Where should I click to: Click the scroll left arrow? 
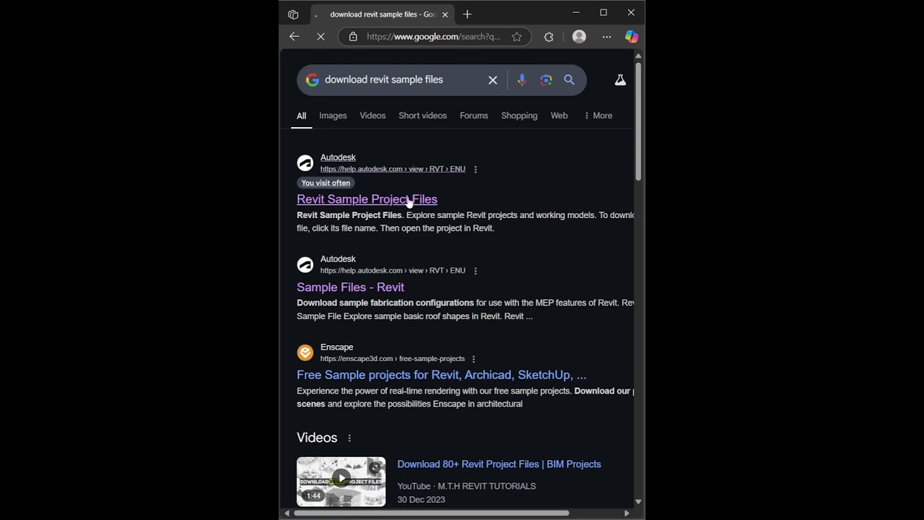point(287,513)
